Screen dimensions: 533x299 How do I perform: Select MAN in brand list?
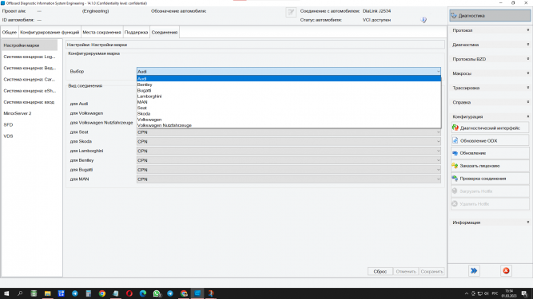click(288, 102)
